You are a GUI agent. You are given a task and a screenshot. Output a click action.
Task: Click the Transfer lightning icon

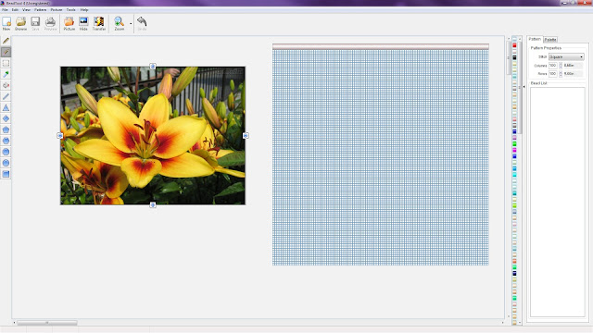[99, 23]
